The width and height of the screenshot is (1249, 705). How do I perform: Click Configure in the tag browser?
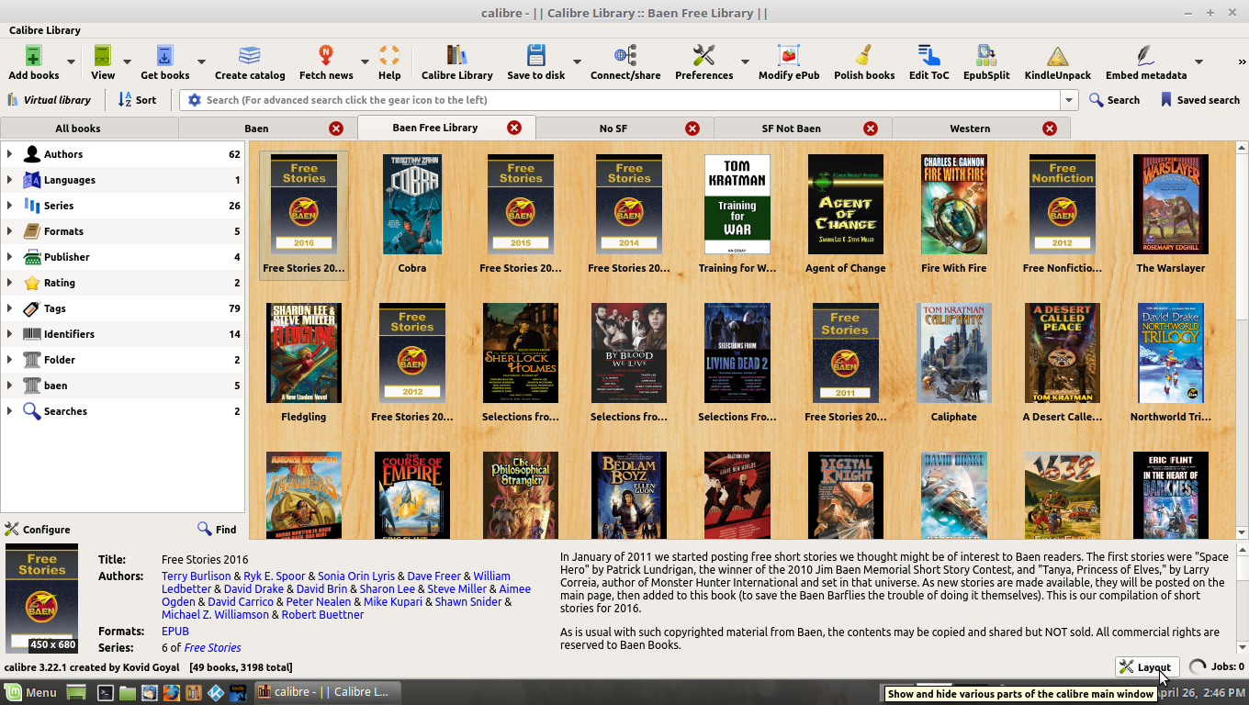(x=38, y=530)
